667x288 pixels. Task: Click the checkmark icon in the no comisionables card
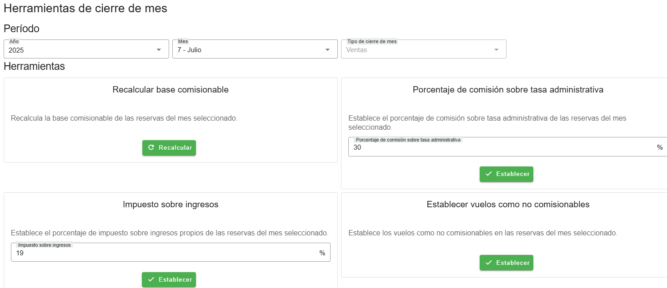pos(489,263)
